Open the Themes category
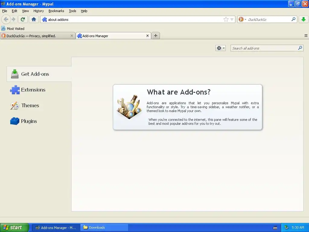The image size is (309, 232). click(x=39, y=105)
